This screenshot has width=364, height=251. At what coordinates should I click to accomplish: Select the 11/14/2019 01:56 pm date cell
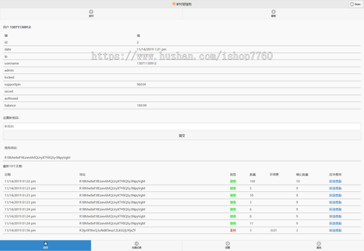click(x=20, y=230)
